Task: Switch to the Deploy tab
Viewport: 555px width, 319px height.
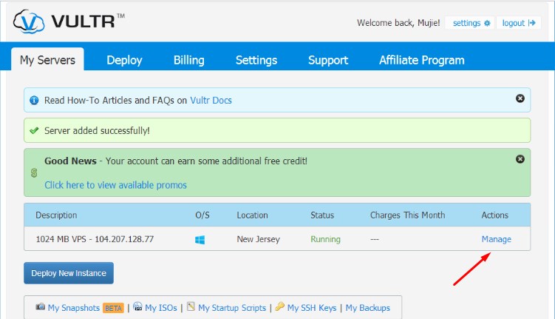Action: pyautogui.click(x=124, y=60)
